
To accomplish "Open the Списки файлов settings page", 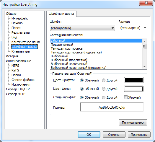I will click(x=23, y=80).
